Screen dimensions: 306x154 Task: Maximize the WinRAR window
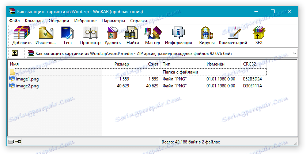click(x=273, y=12)
